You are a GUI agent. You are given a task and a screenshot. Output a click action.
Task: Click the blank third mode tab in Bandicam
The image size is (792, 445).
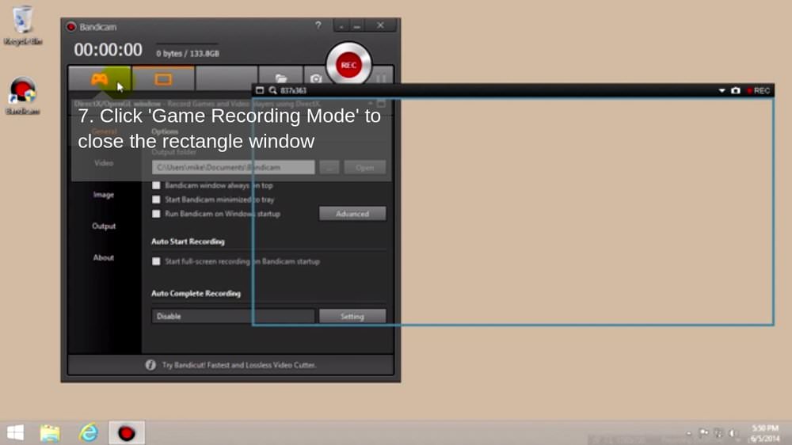coord(227,79)
